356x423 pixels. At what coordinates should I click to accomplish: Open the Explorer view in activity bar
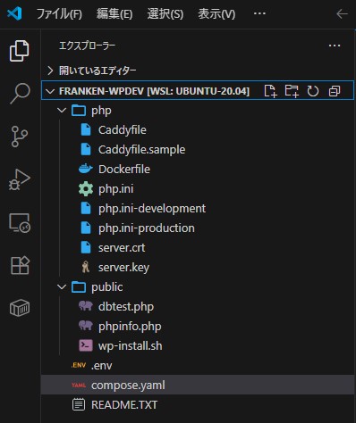[x=20, y=51]
